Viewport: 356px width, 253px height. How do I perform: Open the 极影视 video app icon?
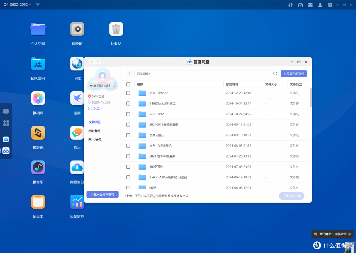tap(38, 133)
